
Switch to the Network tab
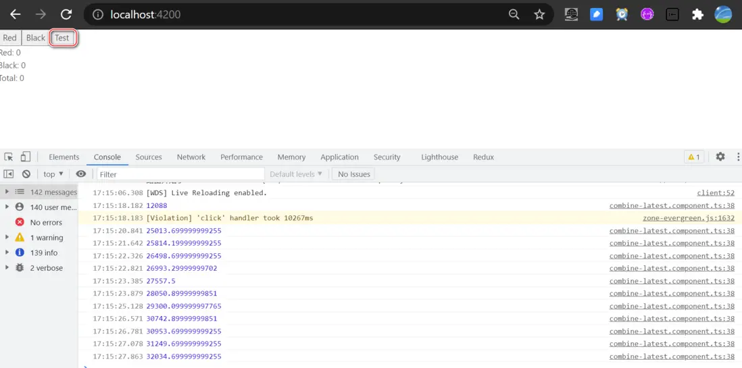[x=191, y=157]
